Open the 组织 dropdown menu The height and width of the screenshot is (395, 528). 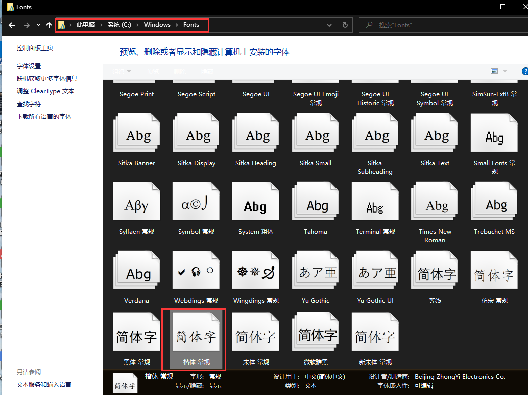coord(122,71)
